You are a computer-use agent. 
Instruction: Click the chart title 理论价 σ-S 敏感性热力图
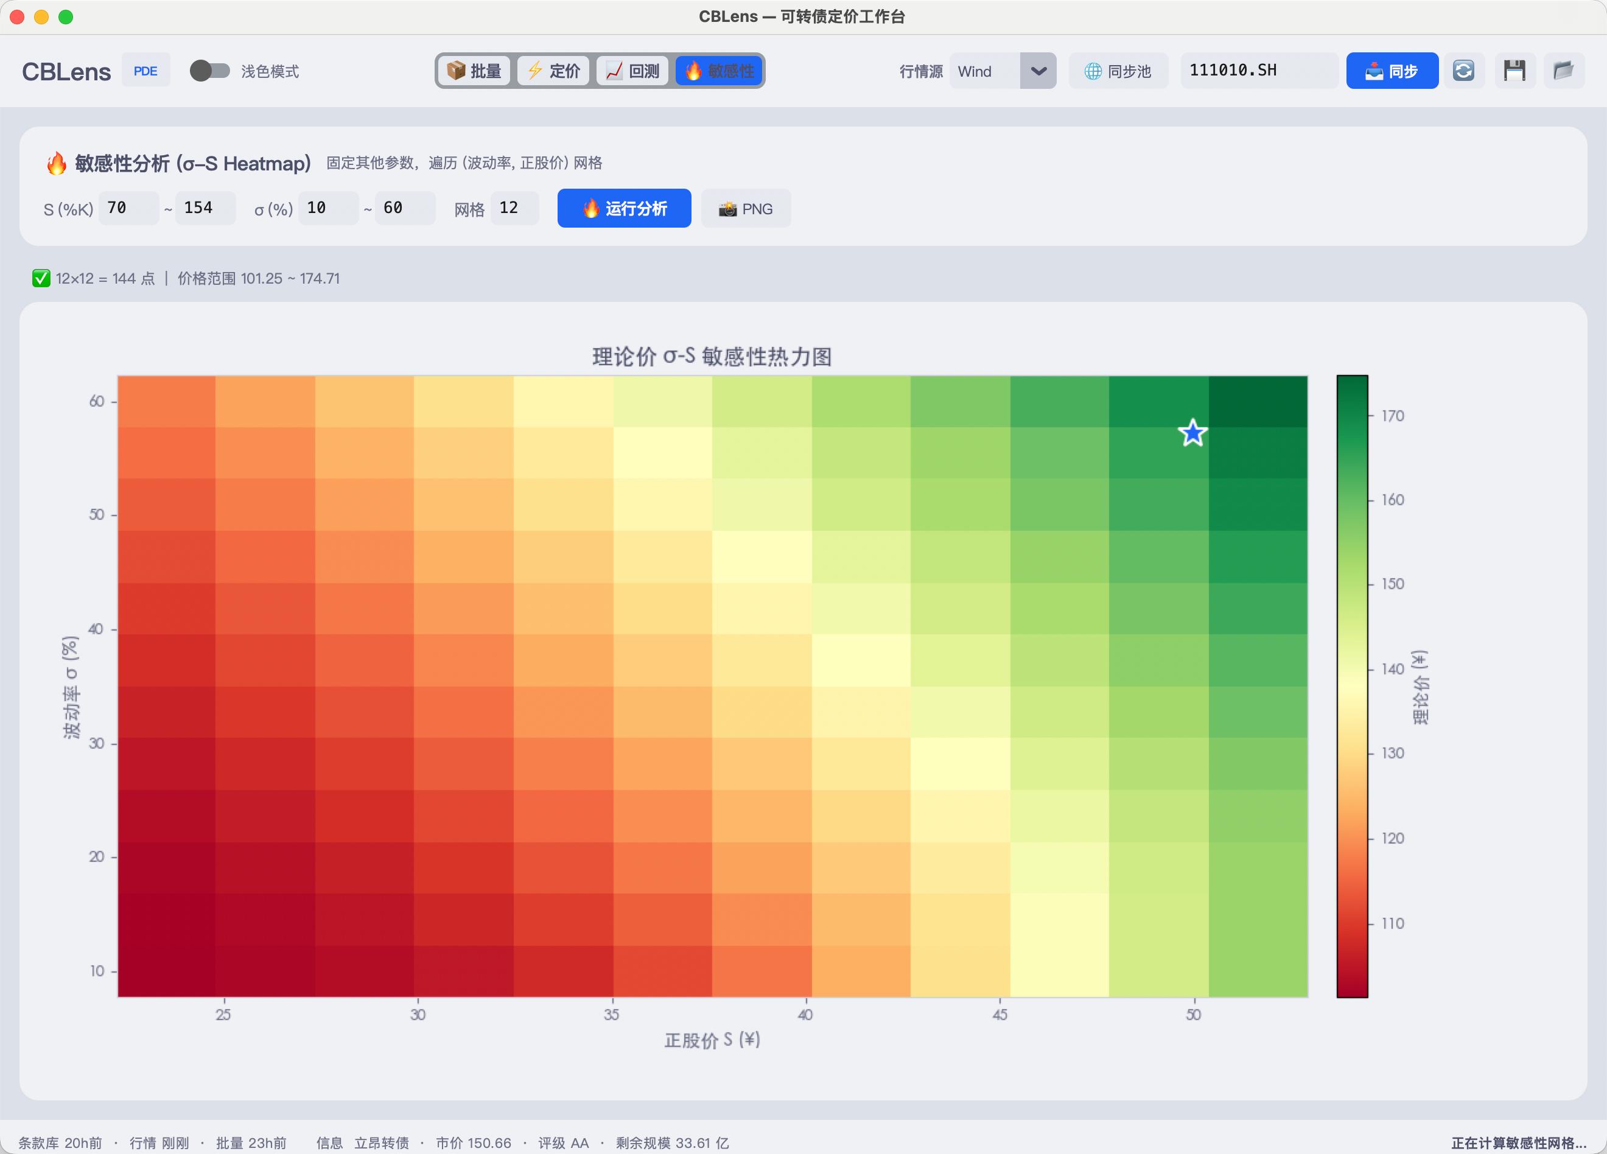[712, 356]
